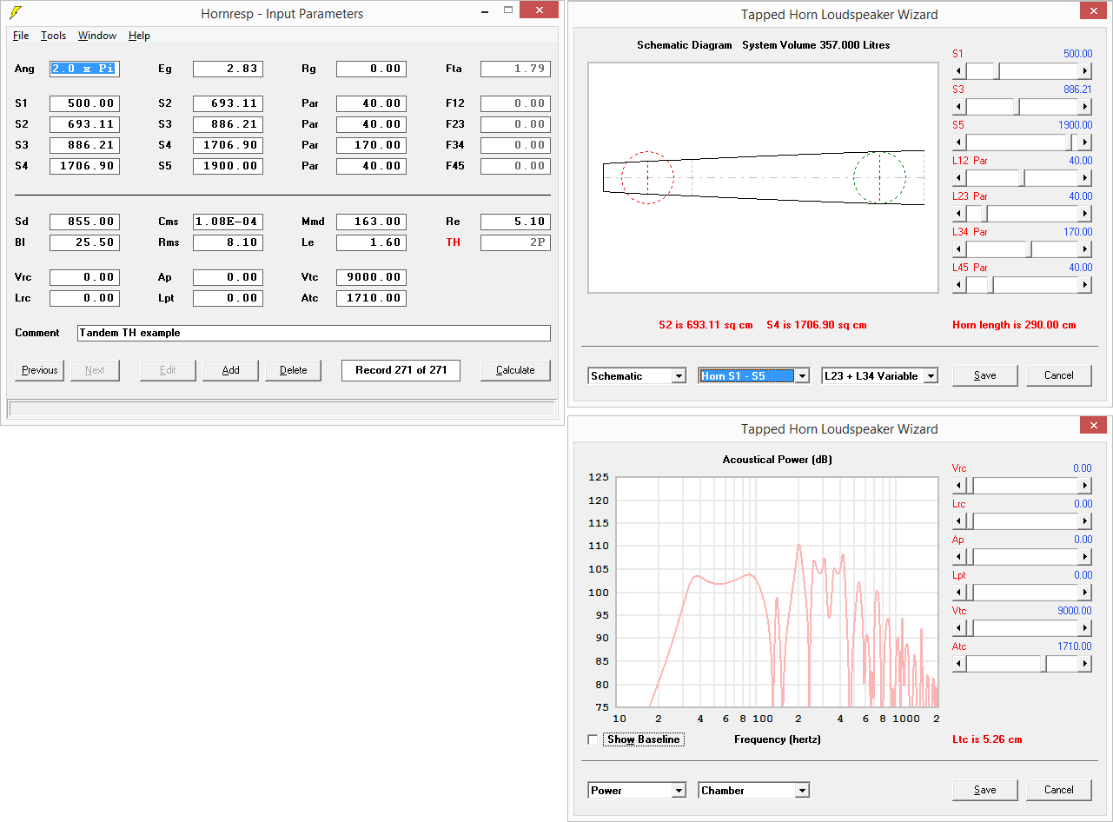Click the Rg input field
The height and width of the screenshot is (822, 1113).
pos(371,69)
